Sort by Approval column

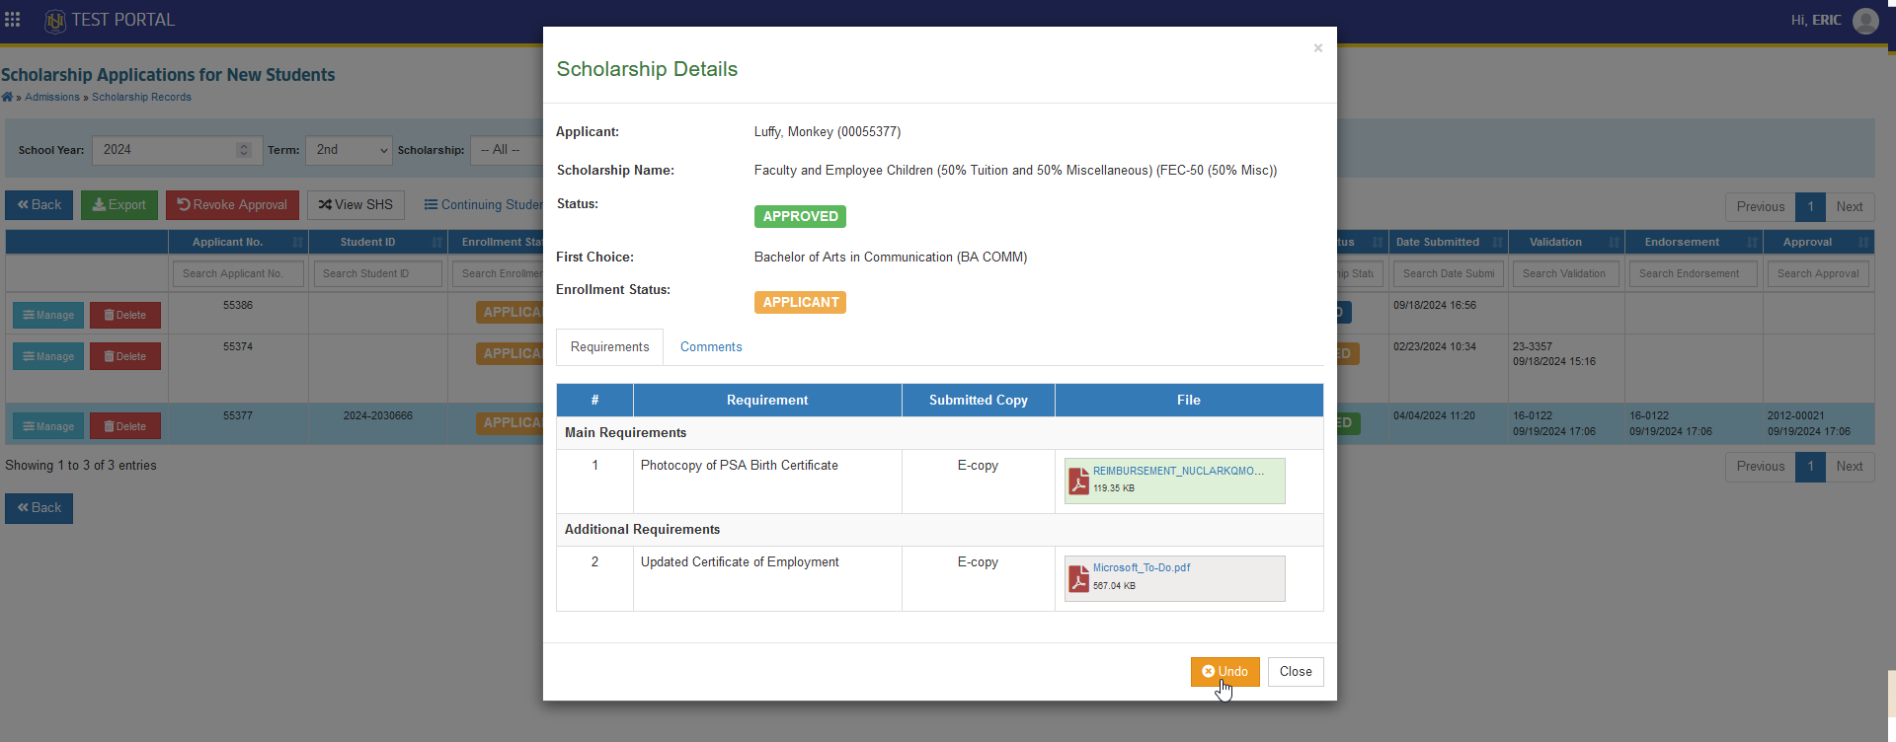coord(1819,242)
